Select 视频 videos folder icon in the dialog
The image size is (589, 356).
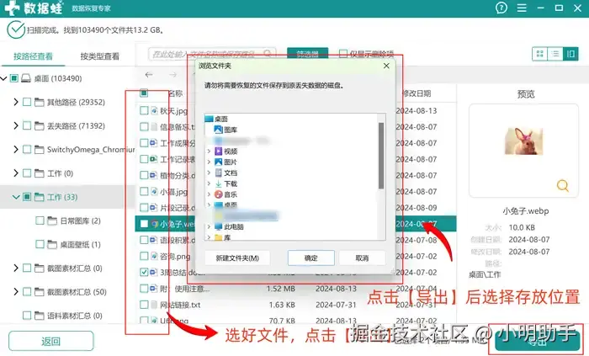pyautogui.click(x=218, y=151)
